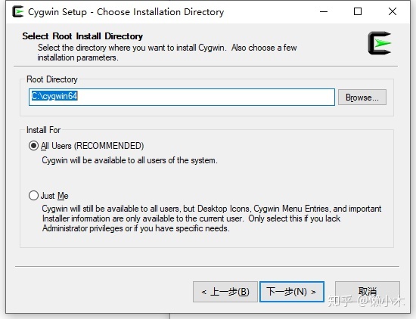Minimize the Cygwin Setup window
Viewport: 416px width, 319px height.
tap(324, 11)
